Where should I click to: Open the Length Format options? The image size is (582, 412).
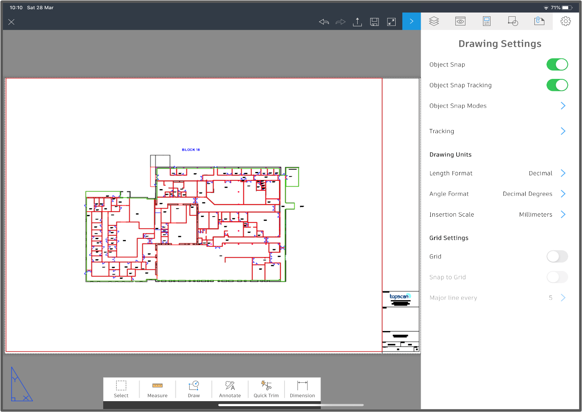pyautogui.click(x=562, y=173)
